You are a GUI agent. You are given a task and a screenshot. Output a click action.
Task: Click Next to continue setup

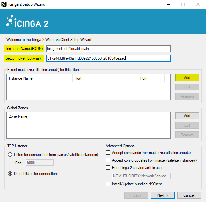coord(163,195)
